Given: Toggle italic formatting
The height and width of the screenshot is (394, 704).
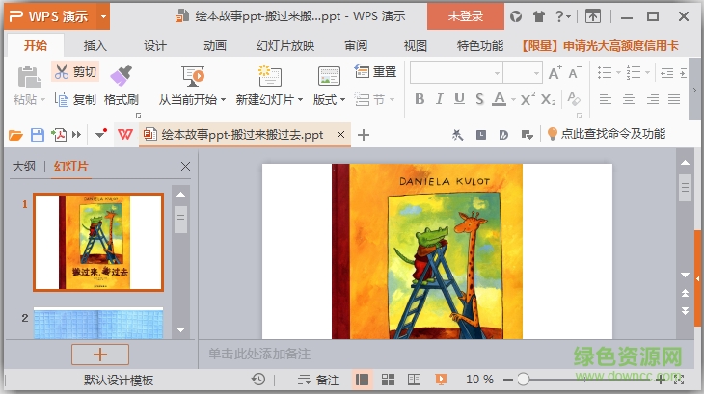Looking at the screenshot, I should [x=440, y=99].
